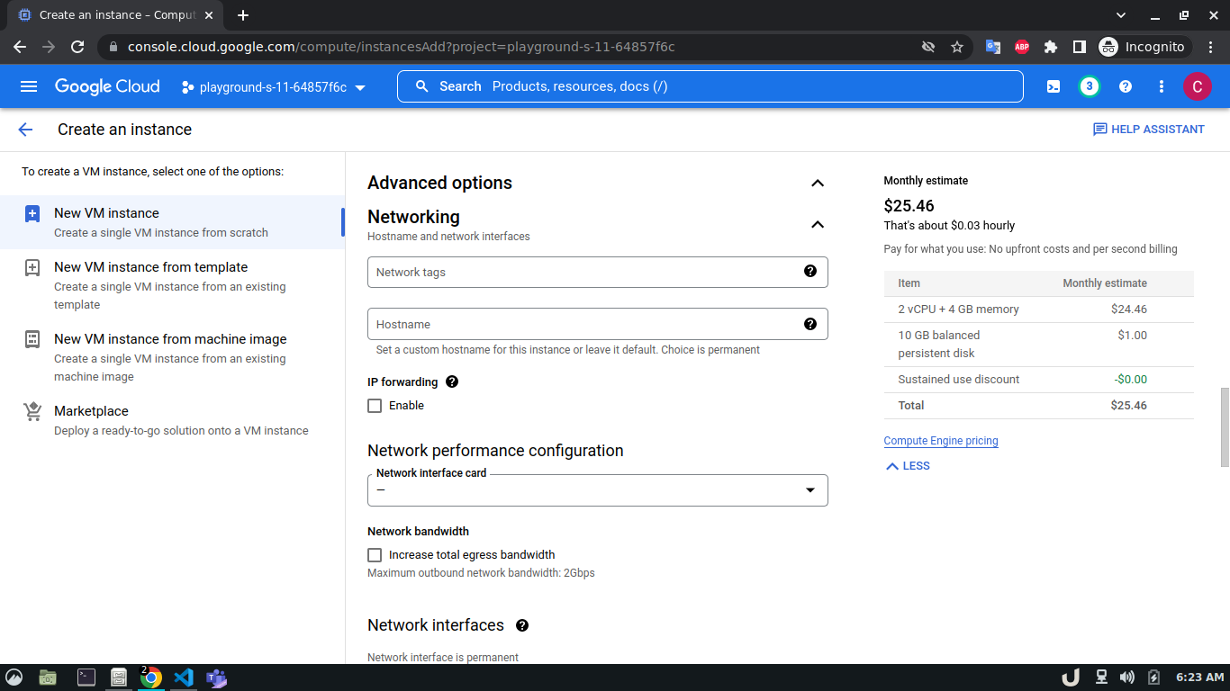1230x691 pixels.
Task: Collapse estimate details with LESS
Action: point(908,466)
